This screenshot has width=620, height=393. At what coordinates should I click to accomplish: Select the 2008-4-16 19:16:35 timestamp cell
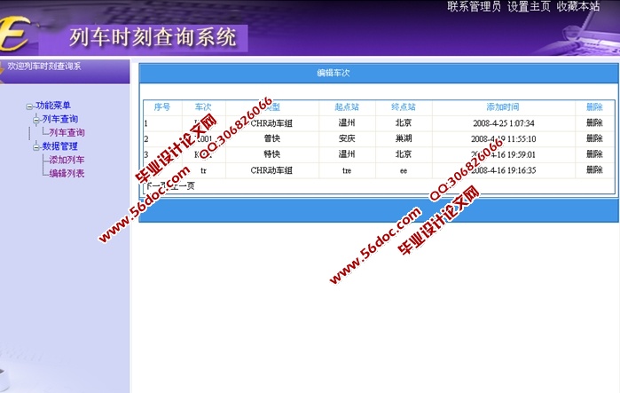point(503,170)
